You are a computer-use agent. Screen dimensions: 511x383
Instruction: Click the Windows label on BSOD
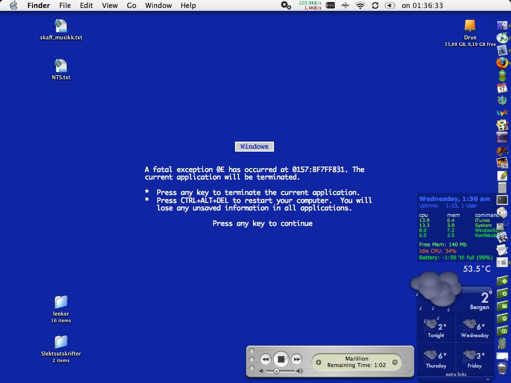(x=254, y=147)
